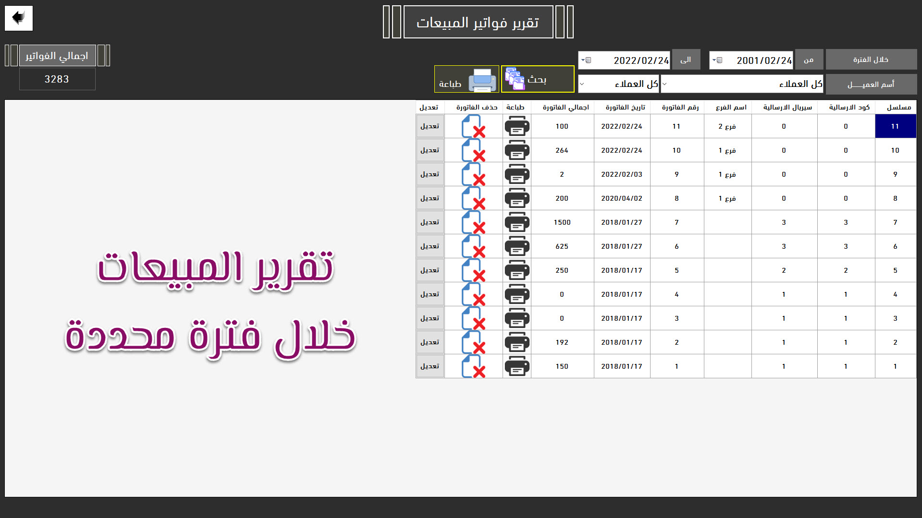The width and height of the screenshot is (922, 518).
Task: Delete invoice number 3
Action: click(x=474, y=318)
